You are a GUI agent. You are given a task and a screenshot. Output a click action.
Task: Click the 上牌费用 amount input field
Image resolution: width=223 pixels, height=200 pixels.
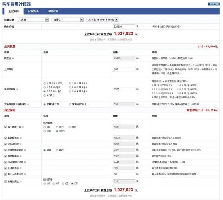123,69
